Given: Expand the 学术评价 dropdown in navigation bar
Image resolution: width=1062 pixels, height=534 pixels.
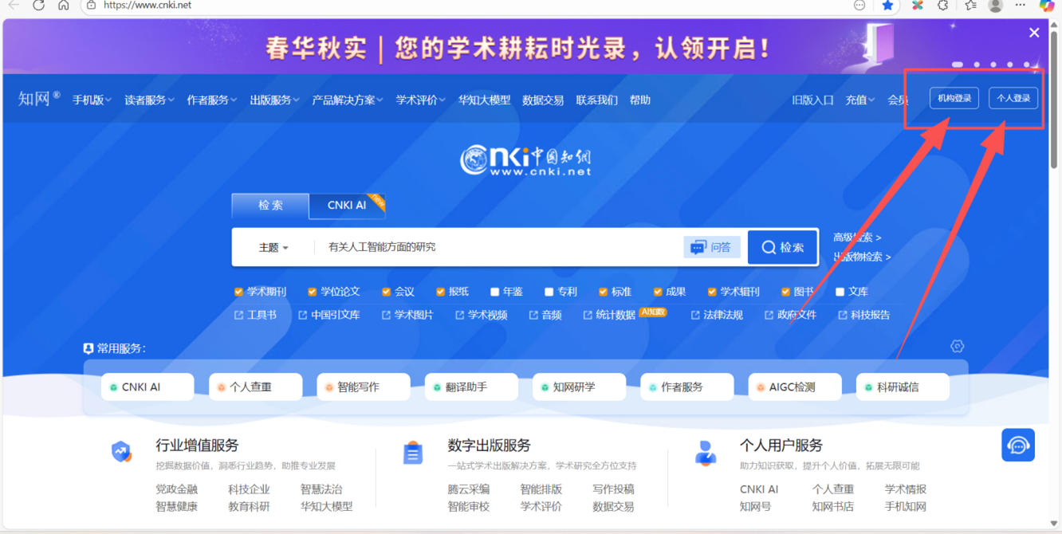Looking at the screenshot, I should point(421,100).
